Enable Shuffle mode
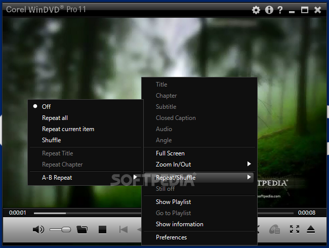Viewport: 329px width, 248px height. 86,140
